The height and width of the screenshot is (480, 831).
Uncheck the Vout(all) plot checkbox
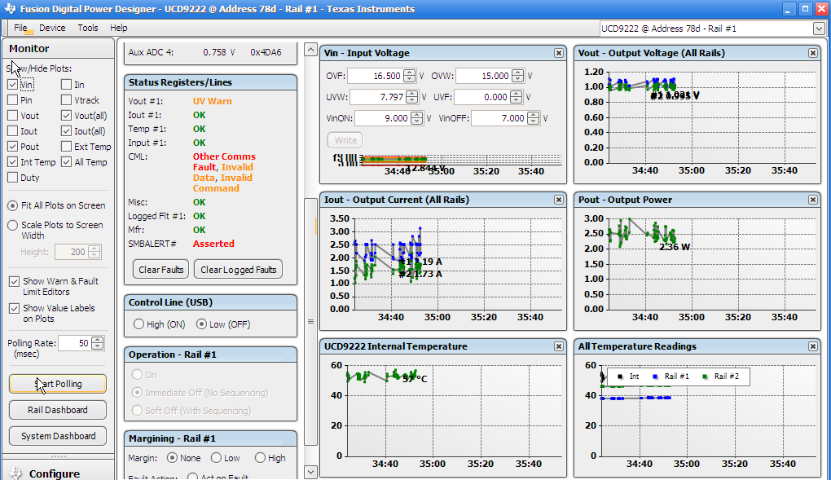[66, 116]
